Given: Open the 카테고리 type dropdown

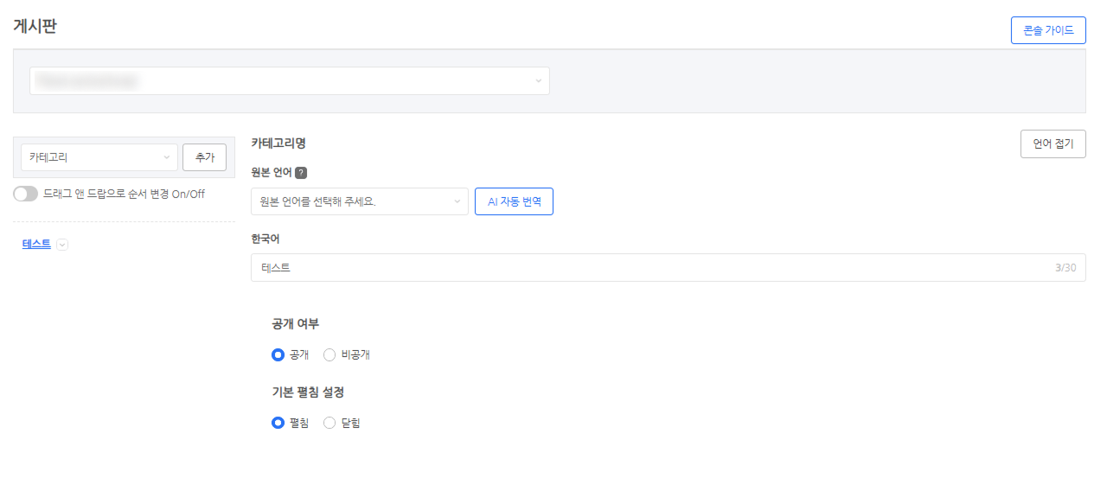Looking at the screenshot, I should 99,157.
